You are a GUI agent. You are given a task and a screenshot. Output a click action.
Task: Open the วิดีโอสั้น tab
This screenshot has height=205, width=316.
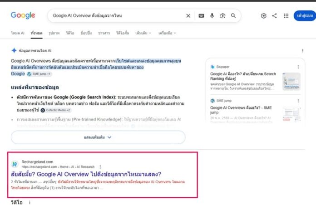pyautogui.click(x=123, y=33)
